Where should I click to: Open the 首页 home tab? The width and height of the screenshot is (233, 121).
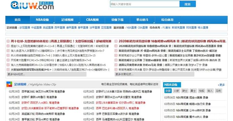tap(18, 20)
